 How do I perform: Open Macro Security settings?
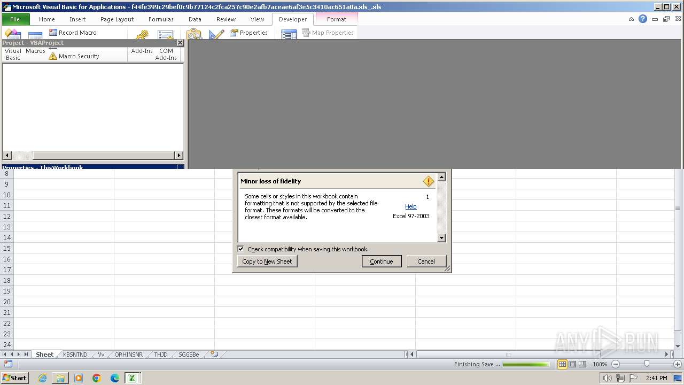(x=74, y=56)
